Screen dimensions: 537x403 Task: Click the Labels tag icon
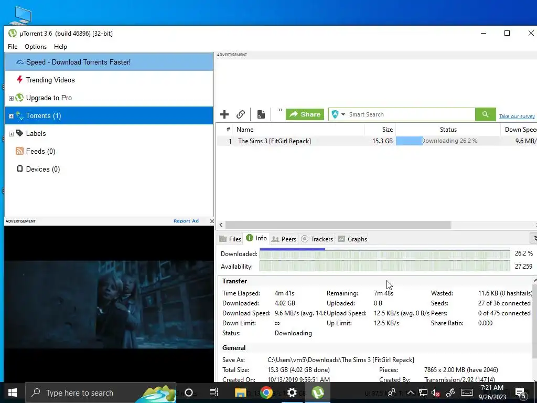pos(20,133)
